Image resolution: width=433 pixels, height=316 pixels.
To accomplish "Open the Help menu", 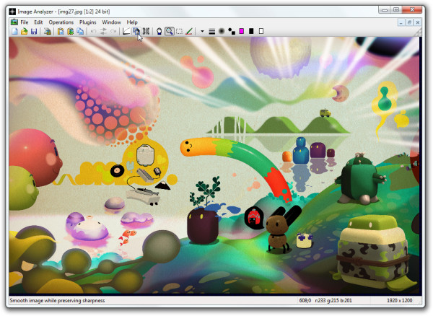I will tap(132, 22).
